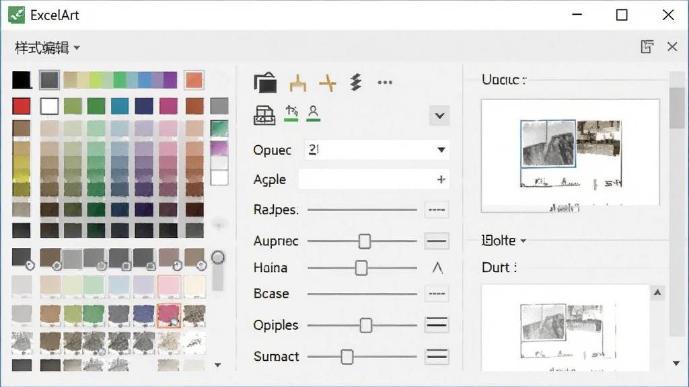Open the Opuec combo box
The height and width of the screenshot is (387, 689).
[x=377, y=150]
